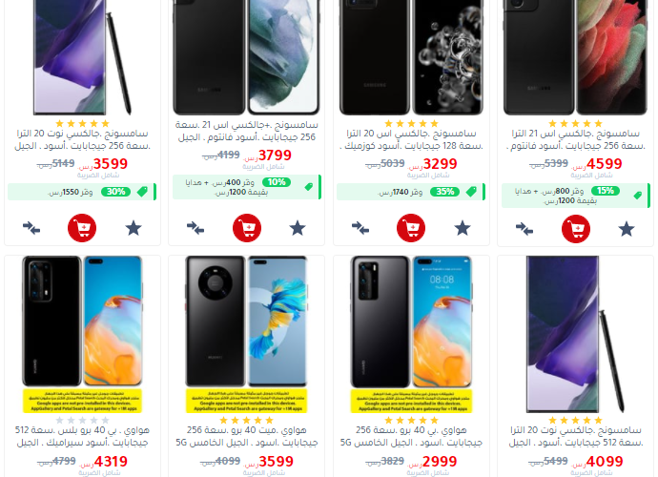Click the 35% discount badge on S20 Ultra

pos(445,192)
